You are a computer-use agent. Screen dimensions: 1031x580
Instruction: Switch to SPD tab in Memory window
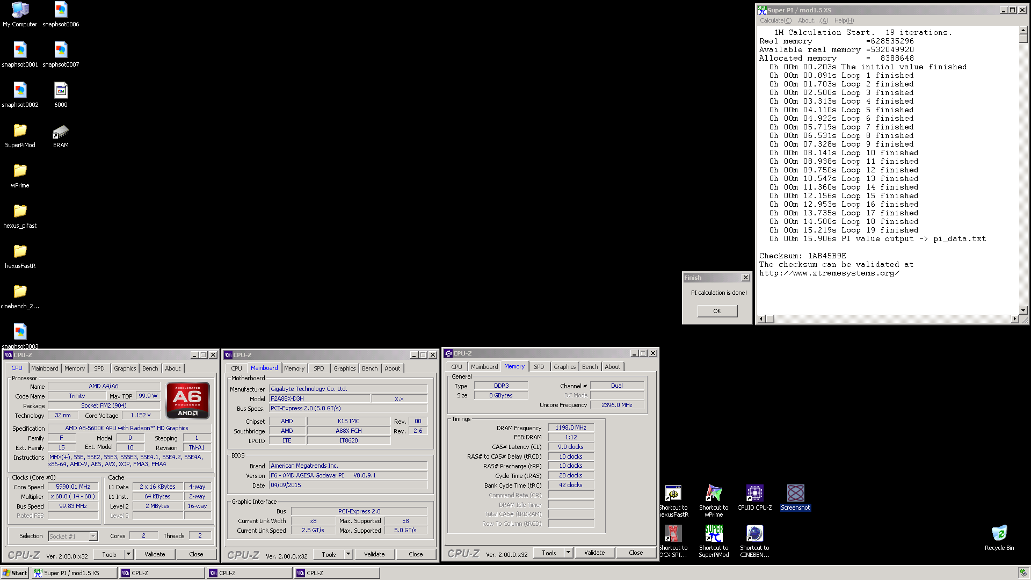[x=539, y=367]
